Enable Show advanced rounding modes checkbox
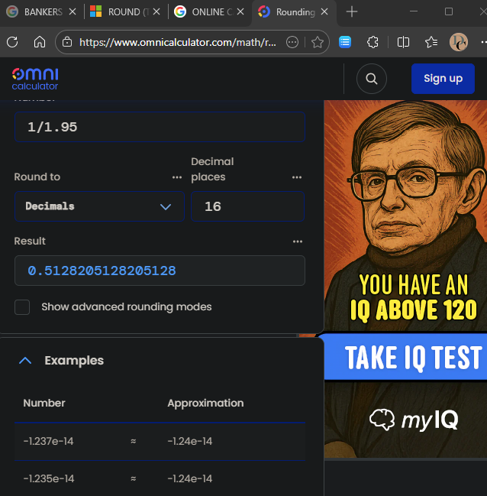This screenshot has width=487, height=496. point(23,307)
